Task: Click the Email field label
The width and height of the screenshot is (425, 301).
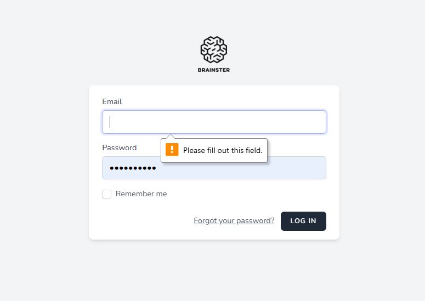Action: [x=112, y=101]
